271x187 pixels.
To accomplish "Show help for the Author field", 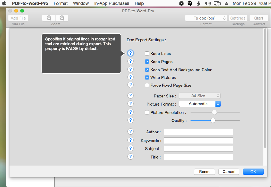I will tap(131, 131).
